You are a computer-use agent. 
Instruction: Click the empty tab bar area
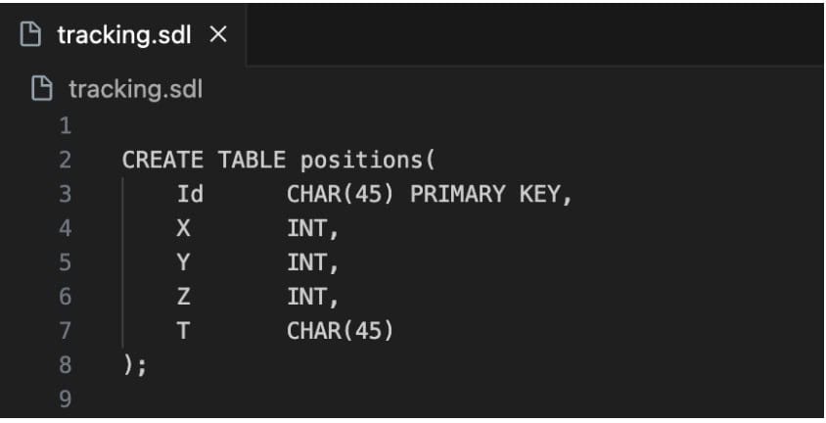[x=534, y=35]
